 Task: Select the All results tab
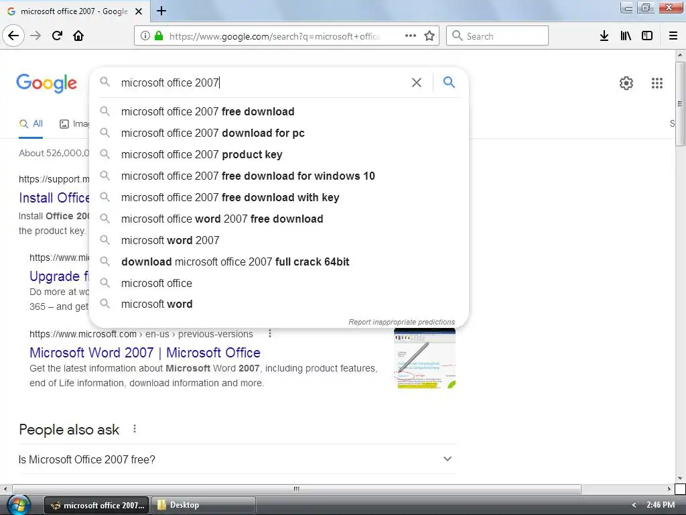click(31, 124)
